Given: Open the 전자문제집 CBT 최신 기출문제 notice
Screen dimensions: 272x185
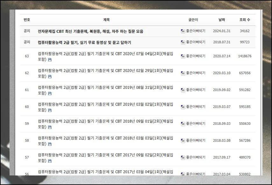Looking at the screenshot, I should point(90,31).
